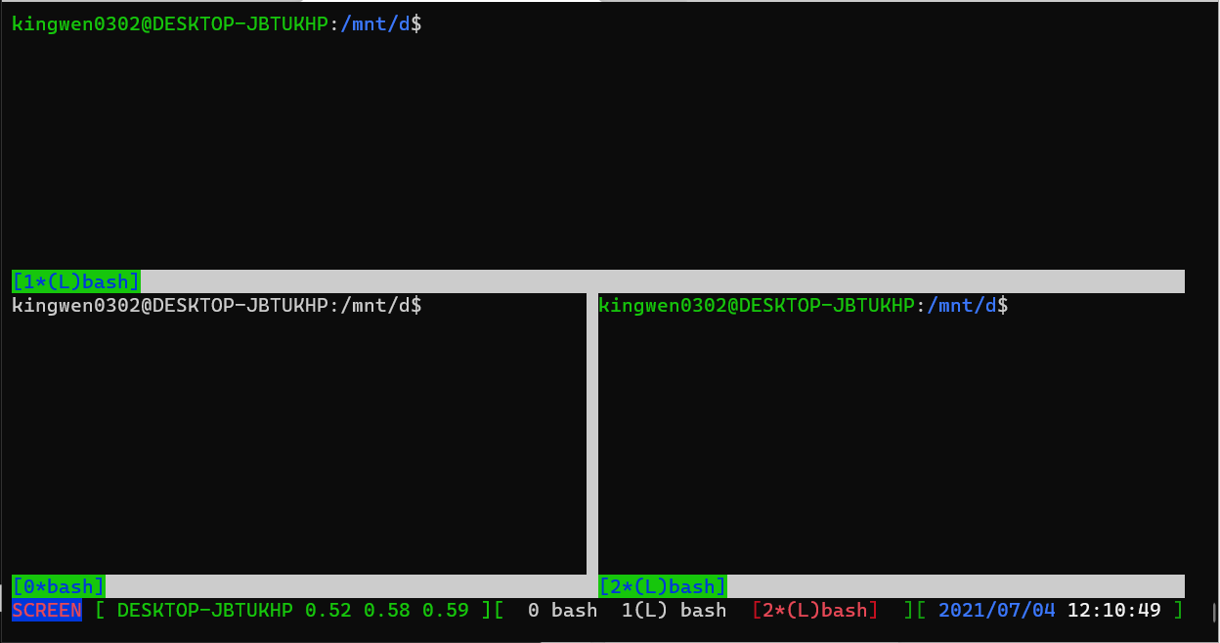Focus the bottom-left pane's prompt line
Screen dimensions: 1220x643
[216, 306]
